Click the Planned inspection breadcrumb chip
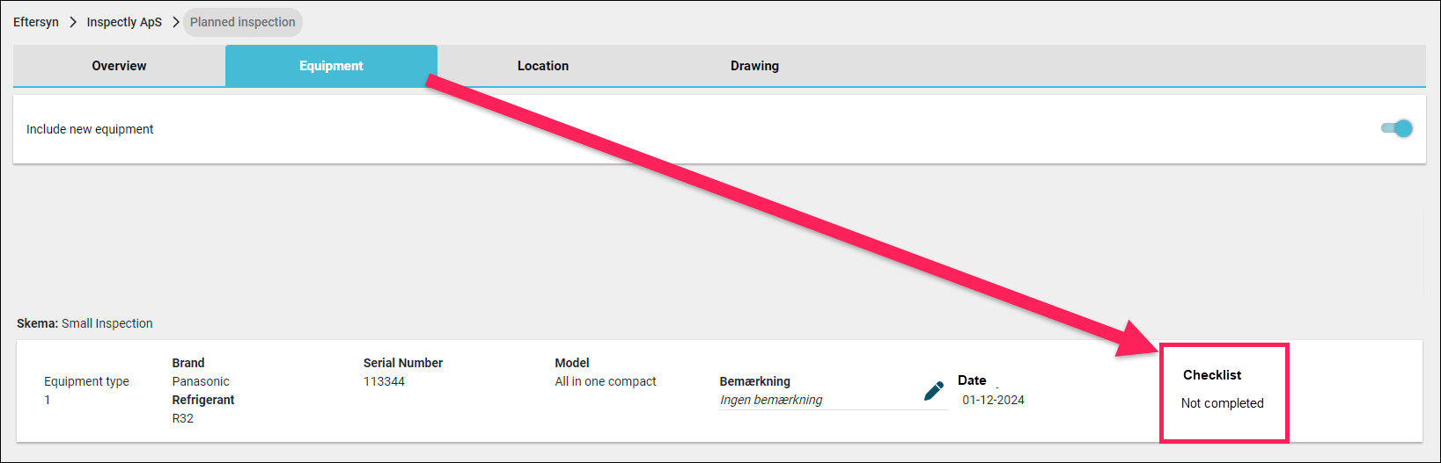 coord(243,22)
